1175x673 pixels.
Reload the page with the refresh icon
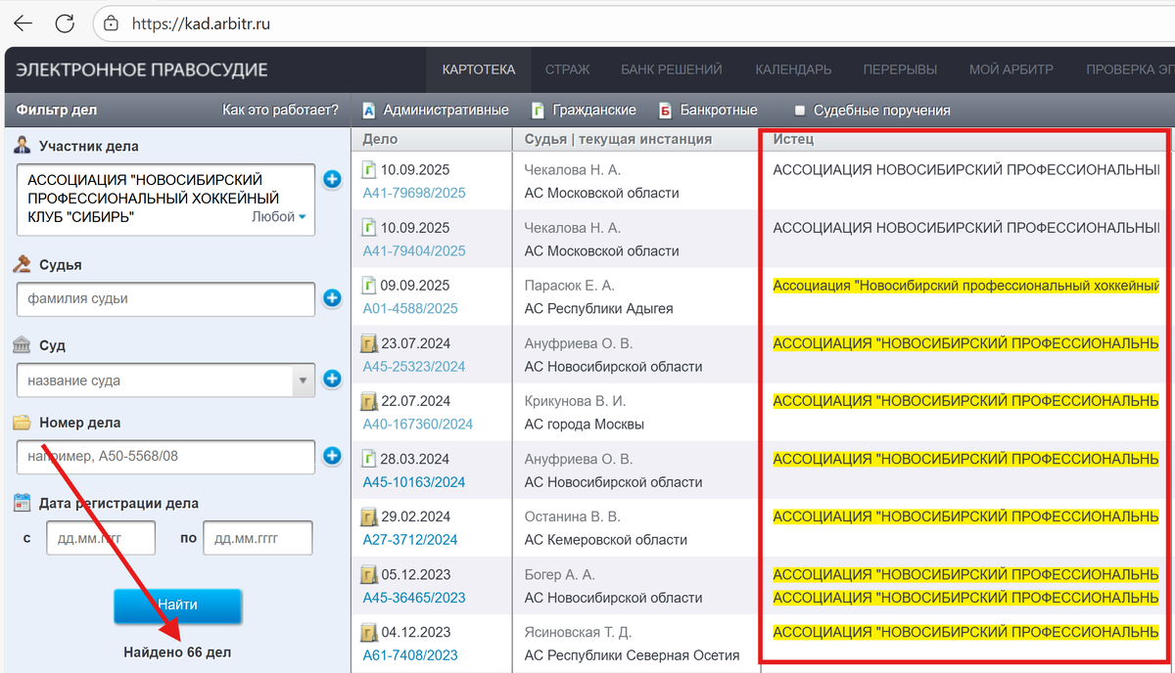tap(65, 22)
